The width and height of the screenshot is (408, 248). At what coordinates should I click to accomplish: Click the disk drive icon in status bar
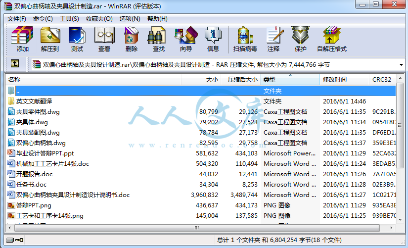[10, 240]
